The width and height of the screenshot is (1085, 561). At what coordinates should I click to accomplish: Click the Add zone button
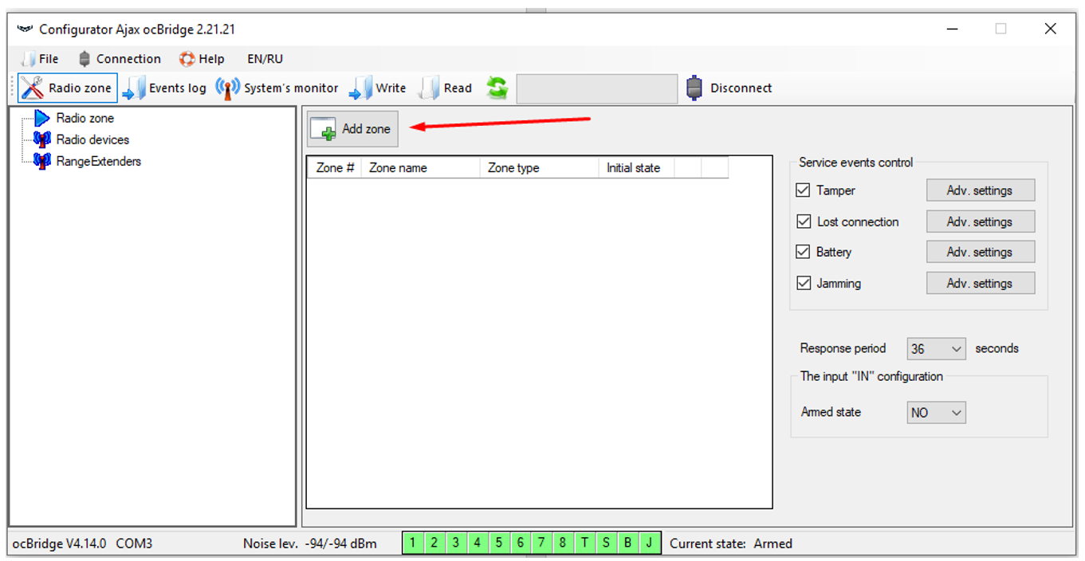pyautogui.click(x=352, y=128)
